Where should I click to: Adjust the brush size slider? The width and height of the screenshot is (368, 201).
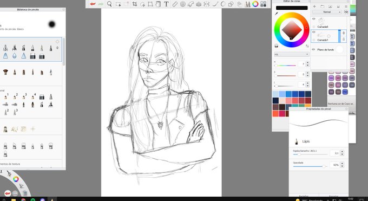point(310,154)
